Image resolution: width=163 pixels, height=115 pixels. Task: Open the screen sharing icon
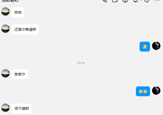pyautogui.click(x=125, y=1)
